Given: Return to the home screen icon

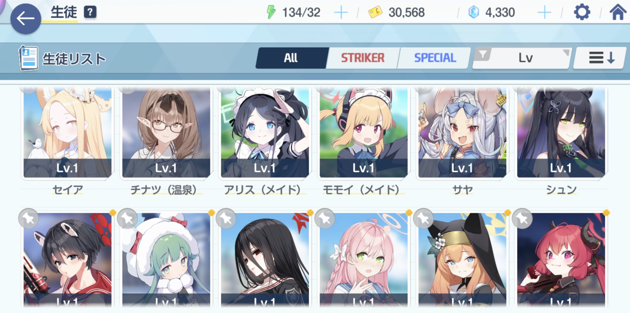Looking at the screenshot, I should (x=618, y=12).
